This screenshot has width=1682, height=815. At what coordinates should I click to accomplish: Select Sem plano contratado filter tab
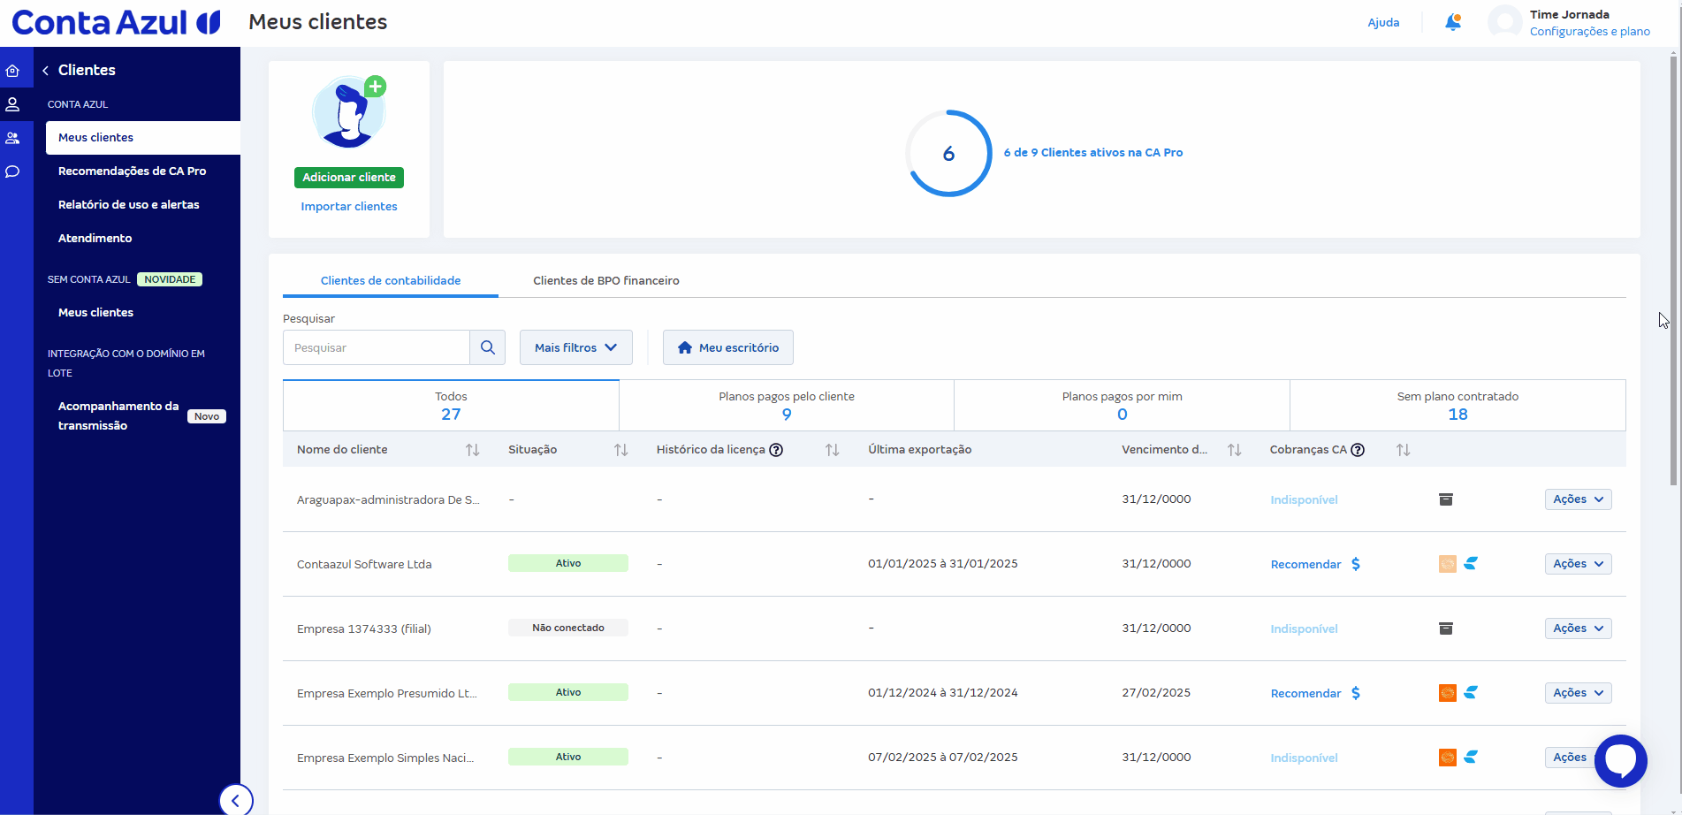pyautogui.click(x=1457, y=406)
